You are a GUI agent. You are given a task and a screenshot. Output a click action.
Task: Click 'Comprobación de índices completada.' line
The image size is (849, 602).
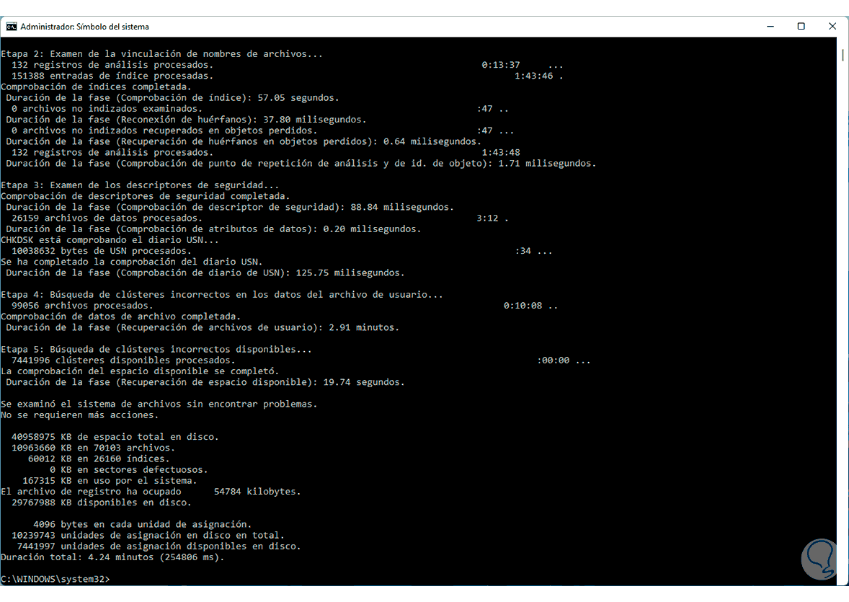pos(96,87)
